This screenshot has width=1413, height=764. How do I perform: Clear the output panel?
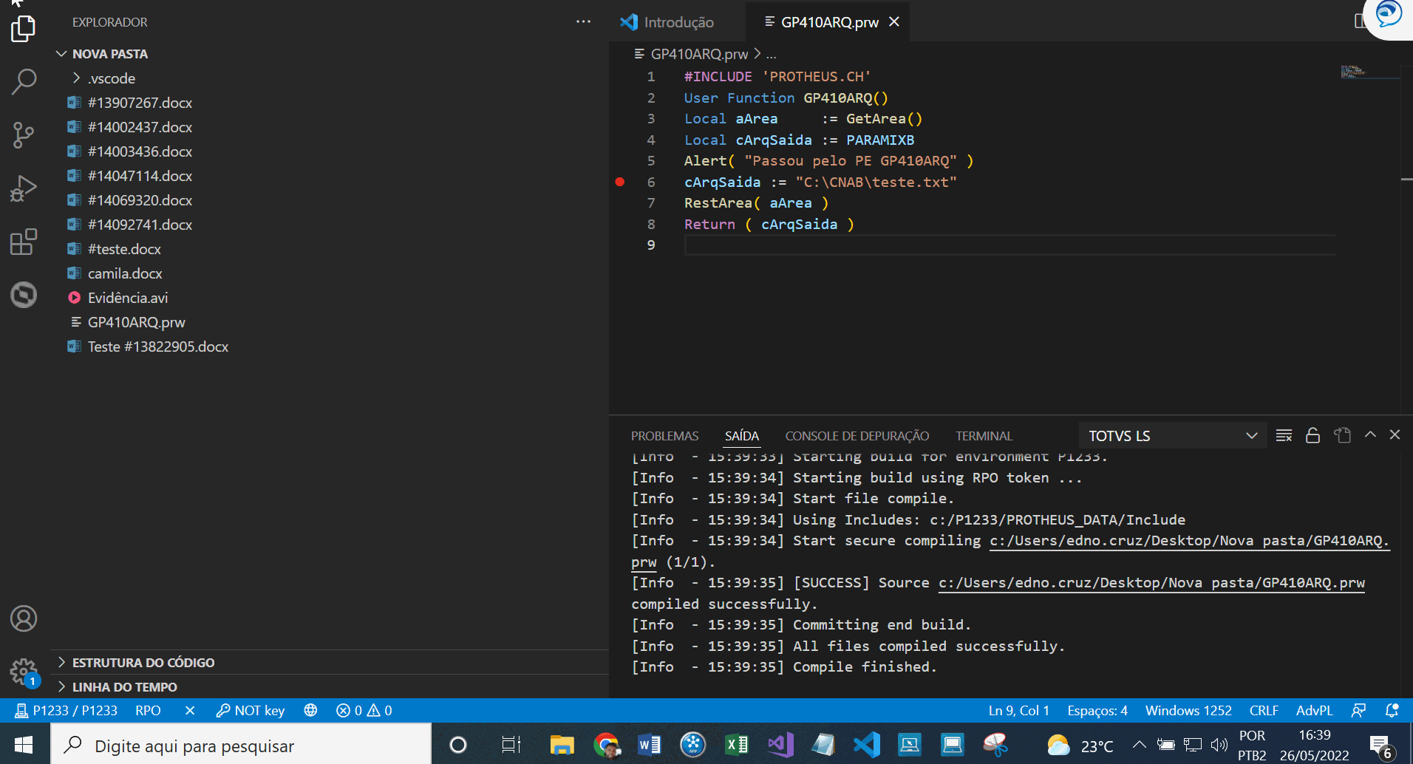(x=1284, y=435)
